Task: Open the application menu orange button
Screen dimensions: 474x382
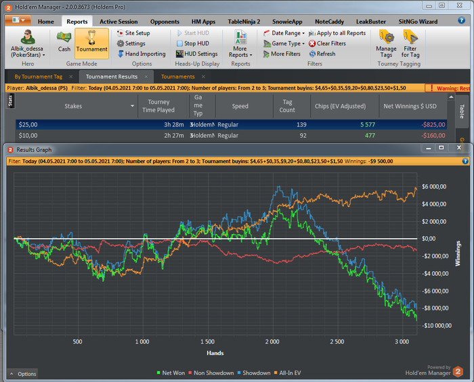Action: tap(18, 20)
